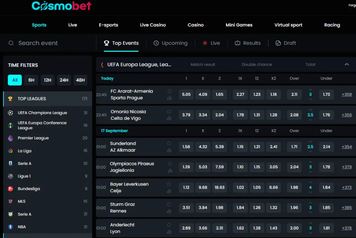Open statistics chart for Sunderland match
This screenshot has width=356, height=238.
pos(169,150)
